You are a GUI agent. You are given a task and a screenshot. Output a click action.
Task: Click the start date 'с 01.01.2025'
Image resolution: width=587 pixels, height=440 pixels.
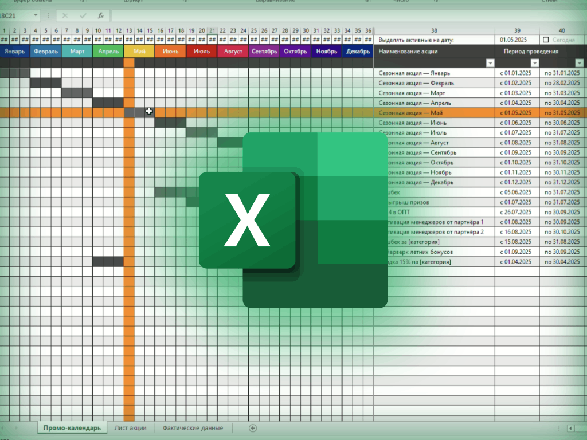(x=517, y=73)
